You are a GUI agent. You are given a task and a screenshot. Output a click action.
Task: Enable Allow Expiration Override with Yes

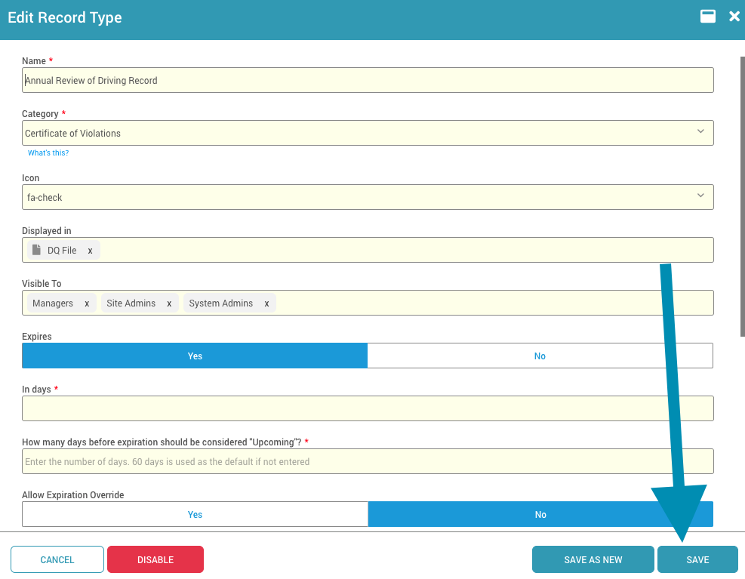[195, 515]
